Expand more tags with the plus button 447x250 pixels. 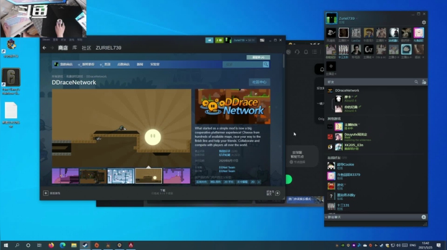259,182
